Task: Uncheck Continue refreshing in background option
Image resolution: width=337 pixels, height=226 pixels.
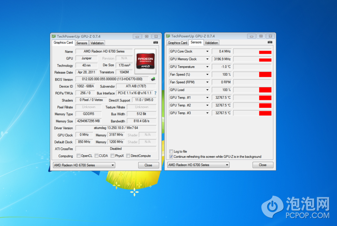Action: click(x=172, y=157)
